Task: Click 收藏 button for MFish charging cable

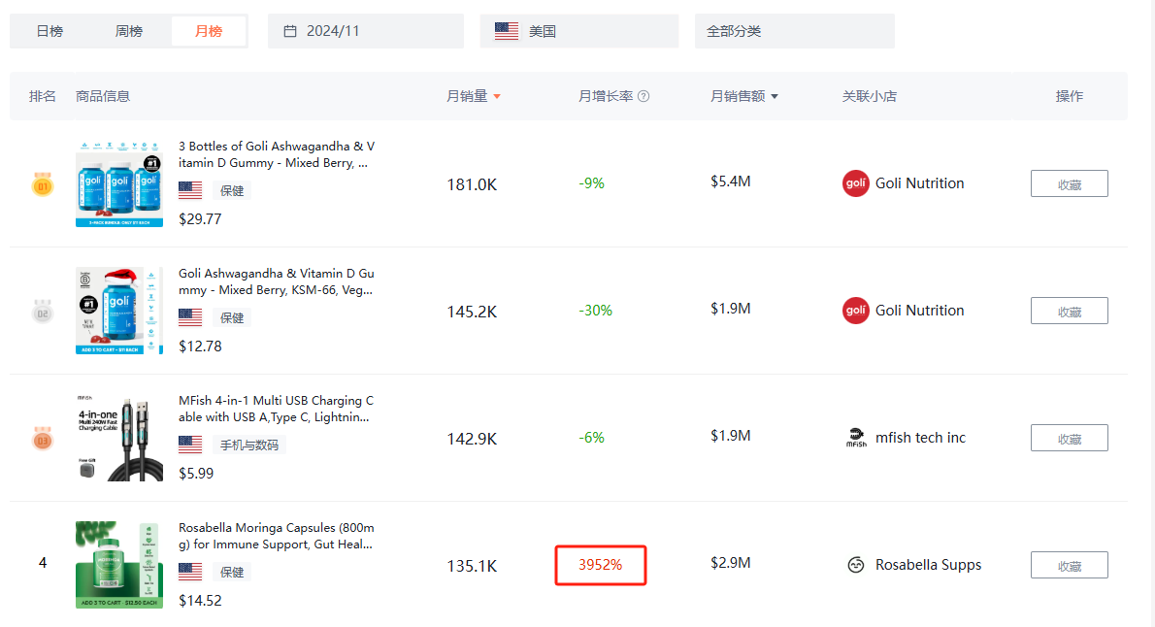Action: pos(1069,438)
